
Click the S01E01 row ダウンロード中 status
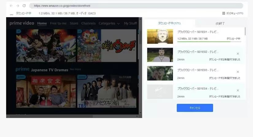(x=233, y=39)
